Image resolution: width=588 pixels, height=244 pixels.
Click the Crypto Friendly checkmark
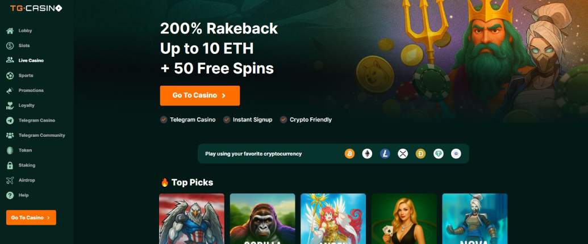[283, 120]
